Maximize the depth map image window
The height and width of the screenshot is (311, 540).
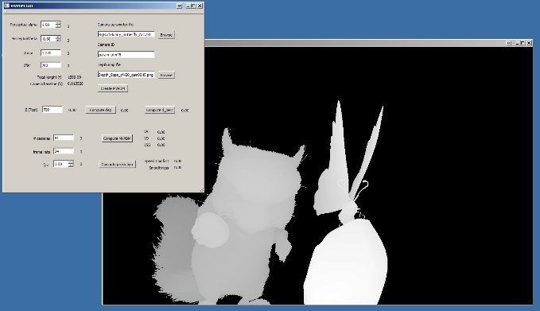pyautogui.click(x=523, y=43)
